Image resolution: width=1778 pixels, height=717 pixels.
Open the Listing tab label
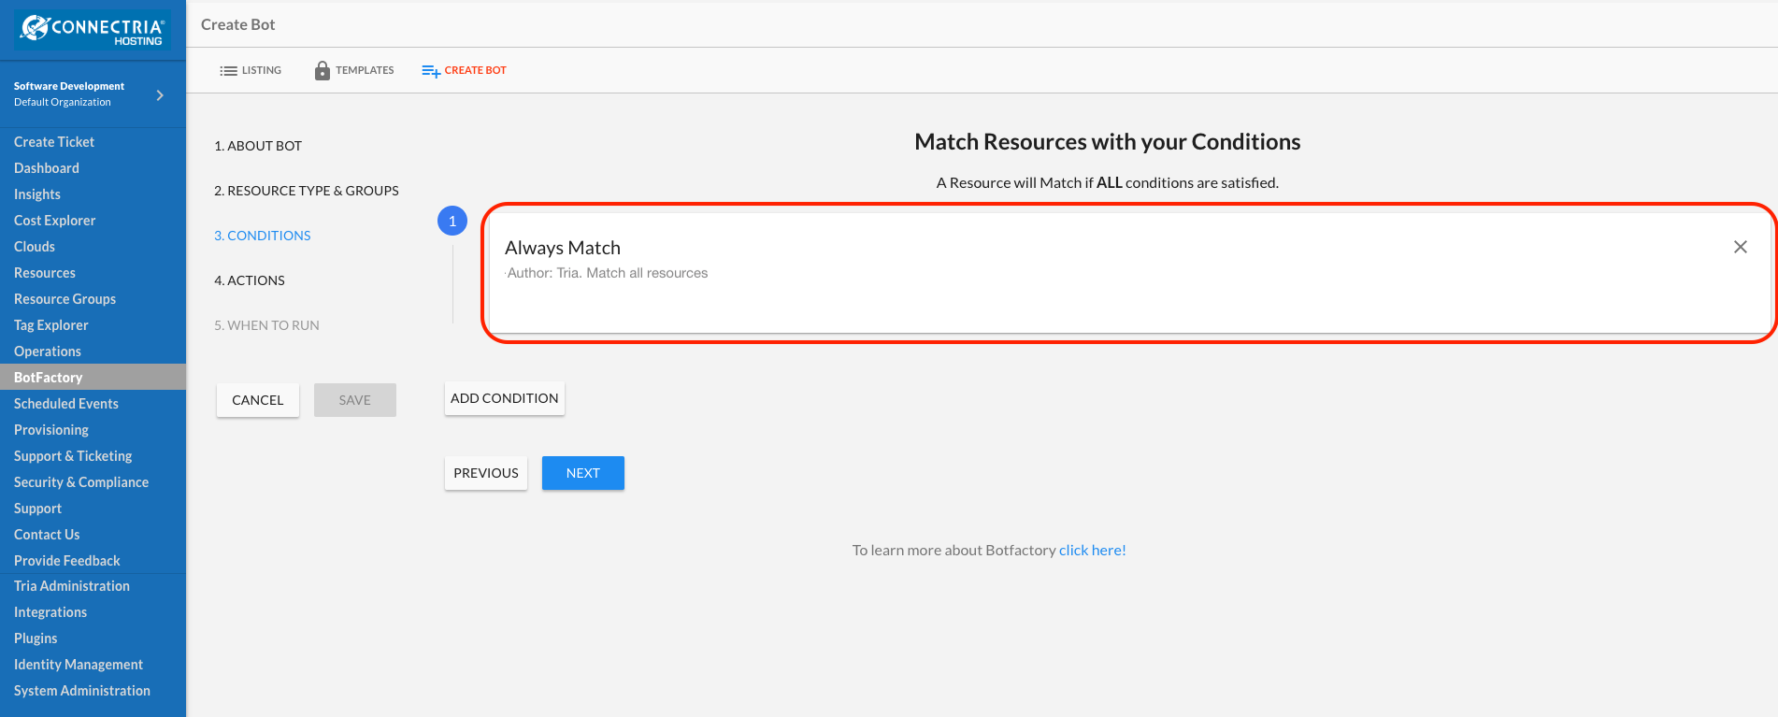point(262,70)
